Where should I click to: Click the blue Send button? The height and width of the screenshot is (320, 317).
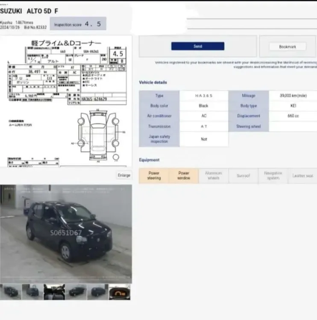[x=198, y=46]
